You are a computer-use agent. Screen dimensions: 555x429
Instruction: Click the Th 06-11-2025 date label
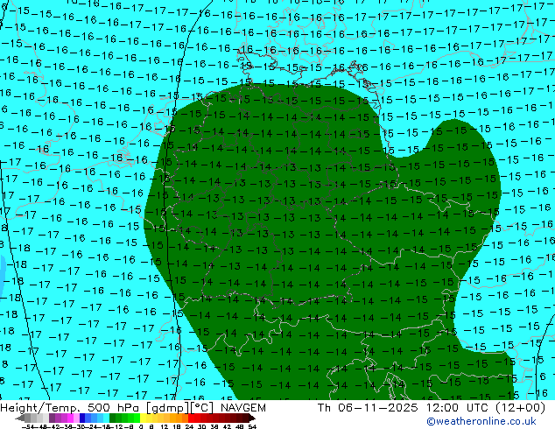pyautogui.click(x=368, y=408)
